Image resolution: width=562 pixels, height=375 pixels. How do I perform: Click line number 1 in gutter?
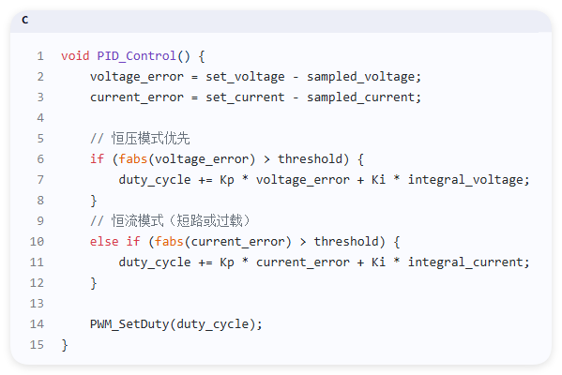click(x=40, y=56)
